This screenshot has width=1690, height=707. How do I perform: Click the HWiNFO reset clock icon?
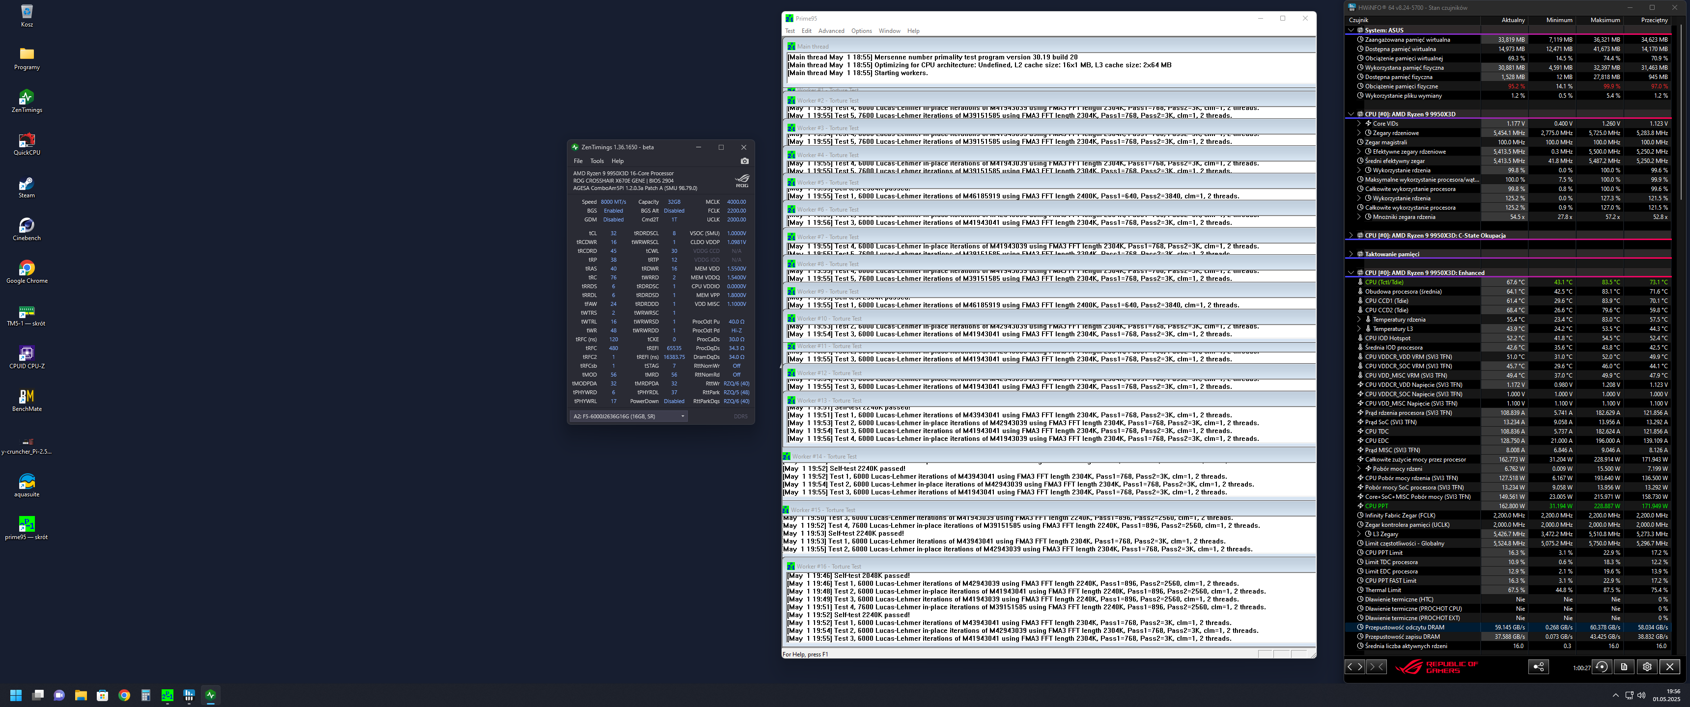[1602, 666]
